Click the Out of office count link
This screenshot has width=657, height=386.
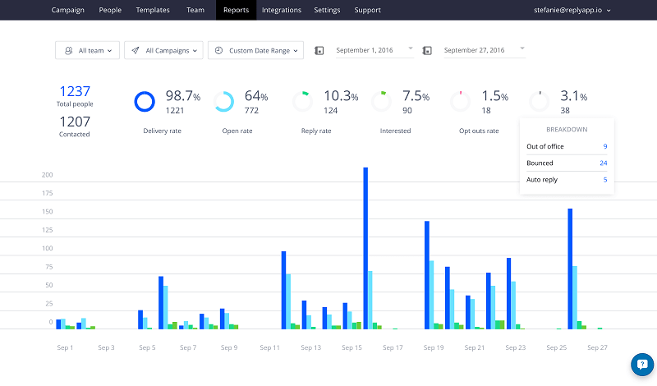pyautogui.click(x=604, y=146)
